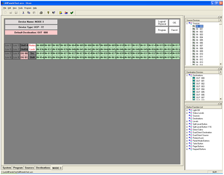Switch to the Destinations tab
Viewport: 224px width, 175px height.
[43, 168]
